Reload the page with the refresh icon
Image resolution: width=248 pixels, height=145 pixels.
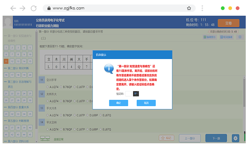tap(33, 8)
